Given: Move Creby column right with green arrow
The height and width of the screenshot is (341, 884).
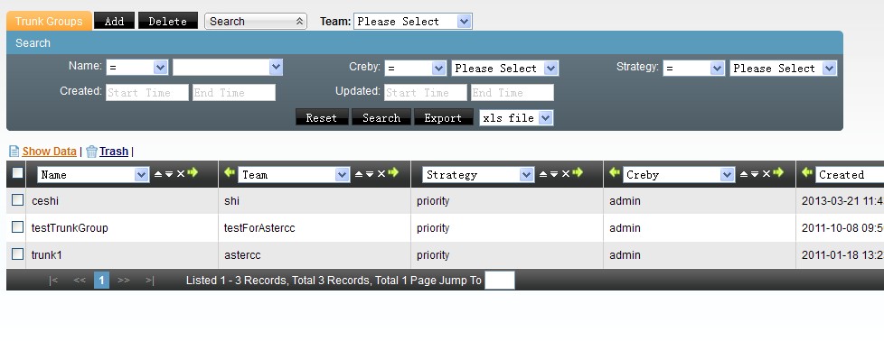Looking at the screenshot, I should (778, 172).
